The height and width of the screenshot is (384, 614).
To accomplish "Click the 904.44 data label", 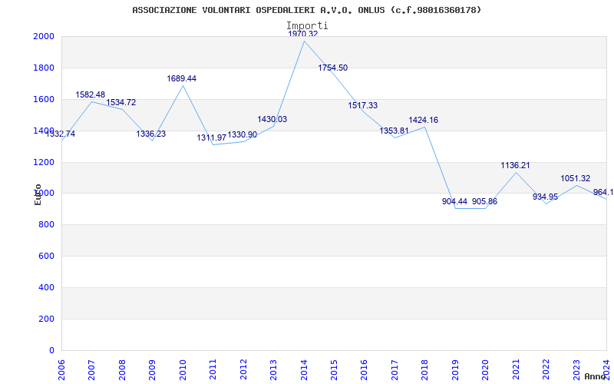I will [x=454, y=201].
